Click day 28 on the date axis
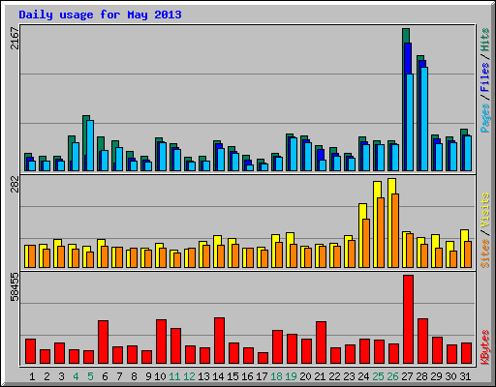This screenshot has width=496, height=387. point(421,376)
